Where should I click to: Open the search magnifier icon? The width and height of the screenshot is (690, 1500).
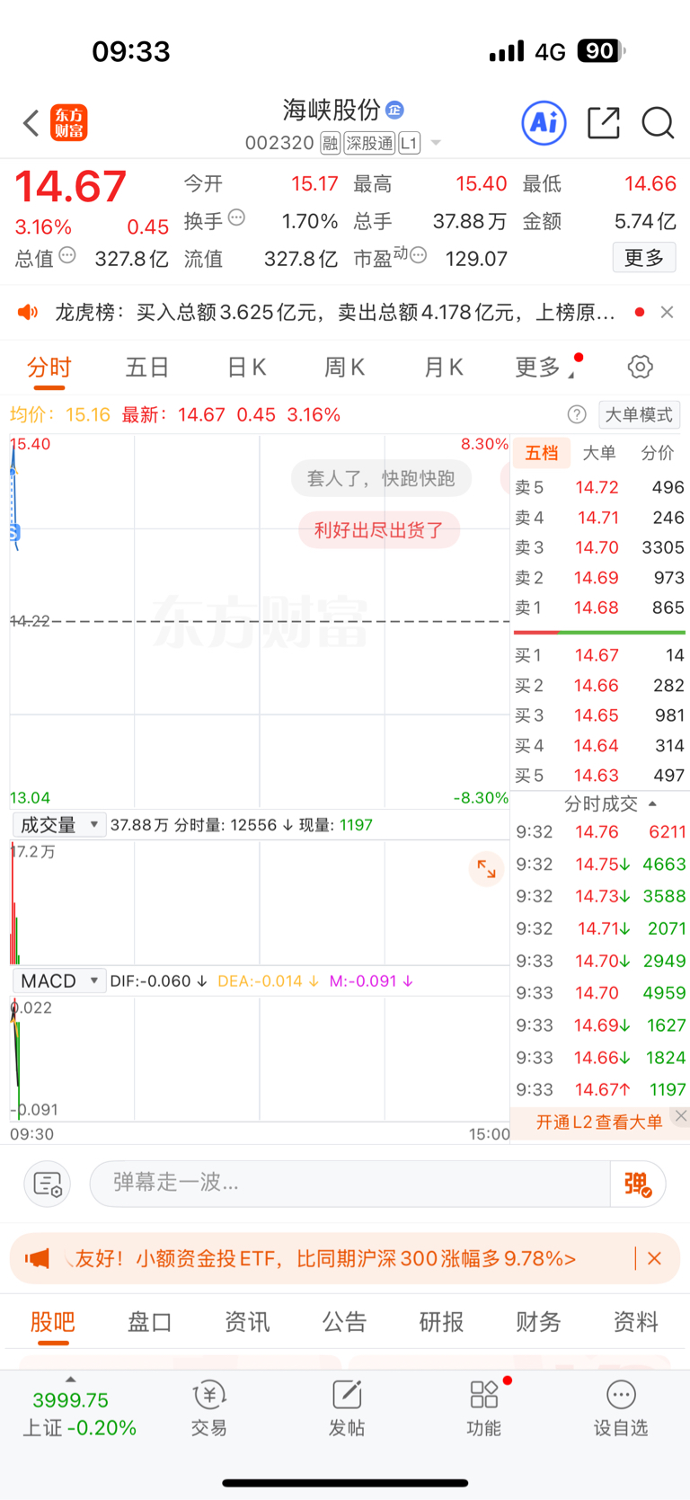658,123
